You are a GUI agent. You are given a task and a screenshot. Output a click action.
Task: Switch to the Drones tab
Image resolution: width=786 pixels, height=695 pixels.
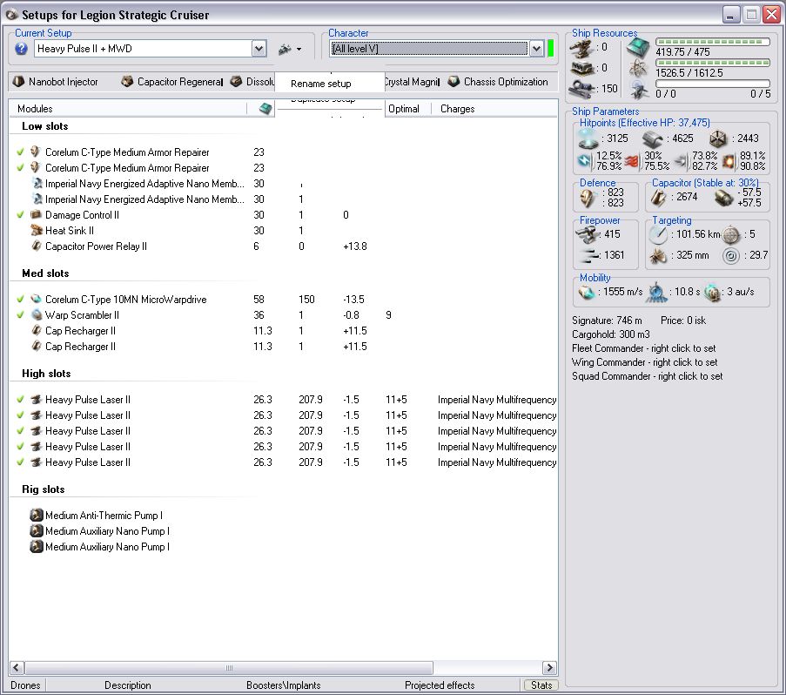26,685
